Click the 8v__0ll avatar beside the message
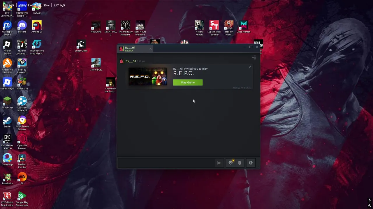373x209 pixels. tap(122, 61)
